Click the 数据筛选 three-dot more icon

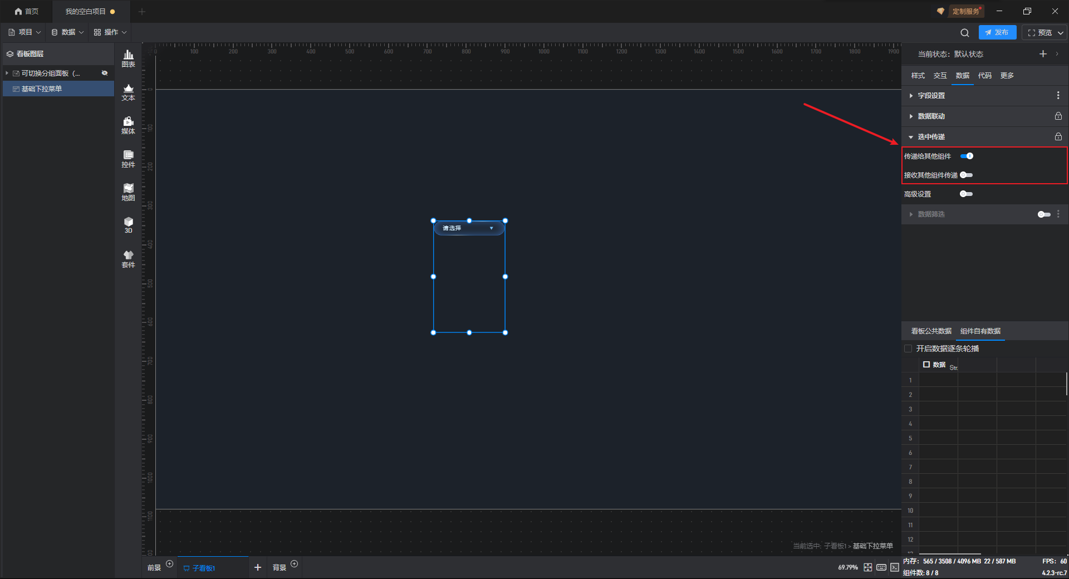pyautogui.click(x=1058, y=214)
